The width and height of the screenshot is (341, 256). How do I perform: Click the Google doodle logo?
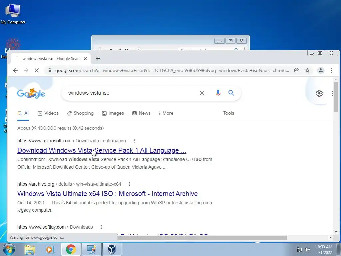pos(31,93)
